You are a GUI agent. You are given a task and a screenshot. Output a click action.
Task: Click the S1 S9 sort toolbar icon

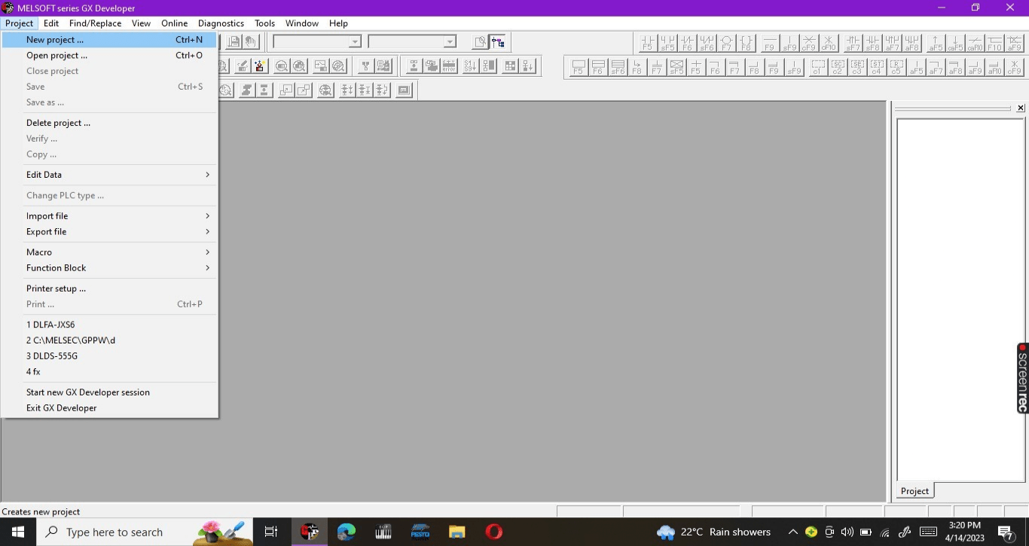[x=470, y=66]
